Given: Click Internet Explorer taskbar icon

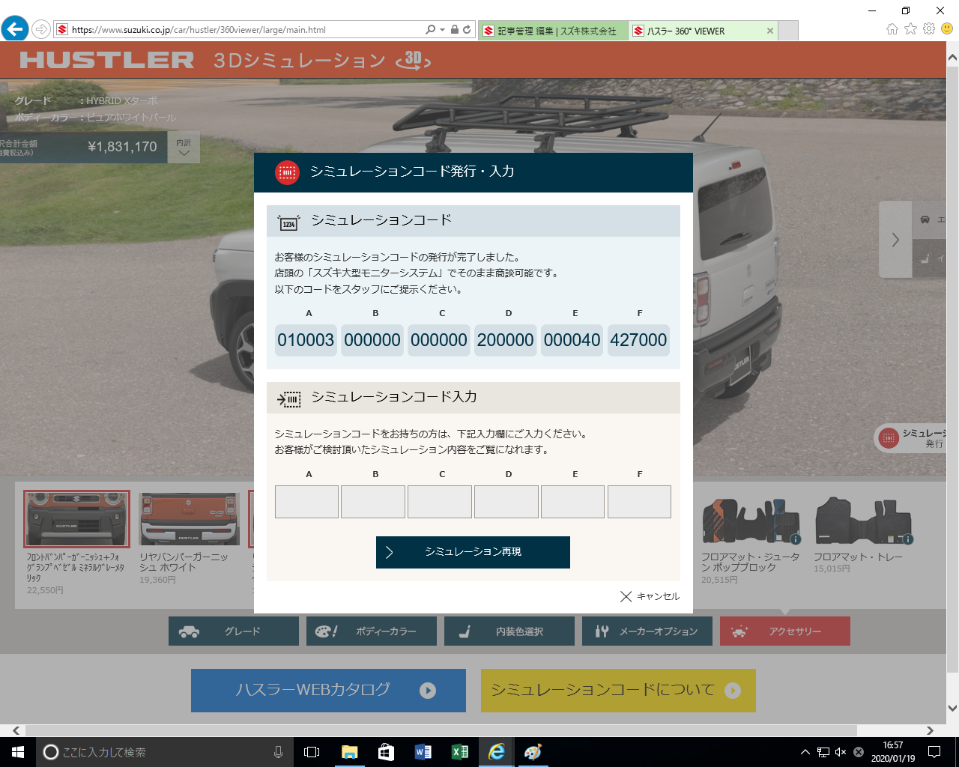Looking at the screenshot, I should [496, 752].
